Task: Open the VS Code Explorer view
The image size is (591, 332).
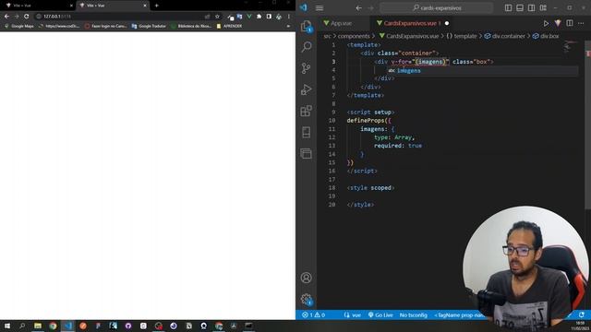Action: point(306,26)
